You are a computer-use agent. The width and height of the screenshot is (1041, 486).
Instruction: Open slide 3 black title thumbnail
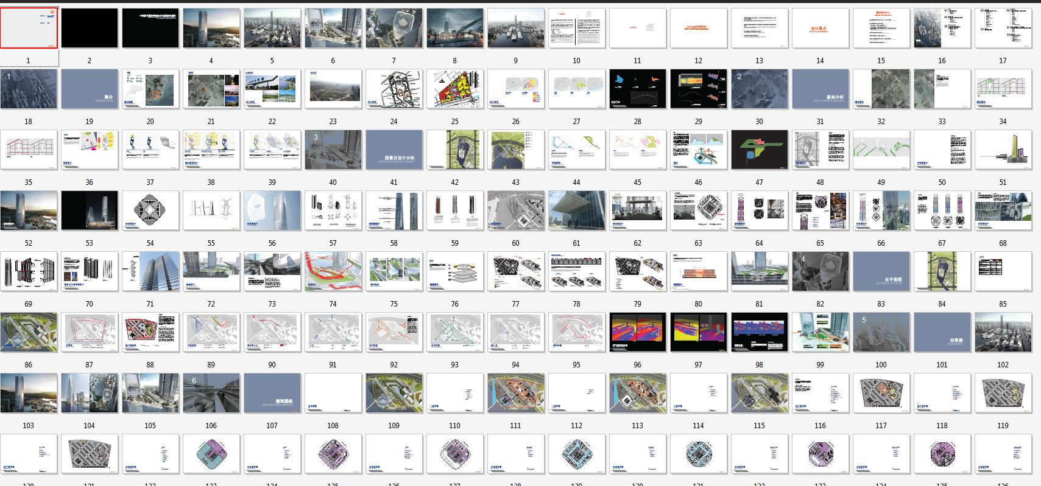150,28
